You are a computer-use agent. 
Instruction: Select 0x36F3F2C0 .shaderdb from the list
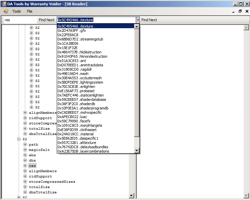74,104
